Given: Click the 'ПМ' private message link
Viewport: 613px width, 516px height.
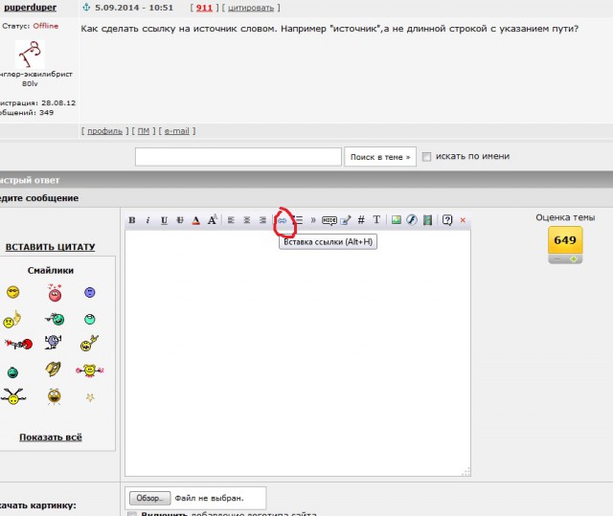Looking at the screenshot, I should point(144,131).
